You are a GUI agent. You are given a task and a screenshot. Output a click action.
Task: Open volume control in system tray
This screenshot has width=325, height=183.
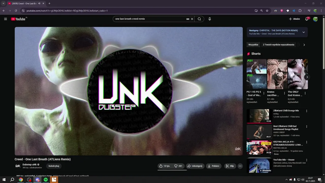[303, 180]
